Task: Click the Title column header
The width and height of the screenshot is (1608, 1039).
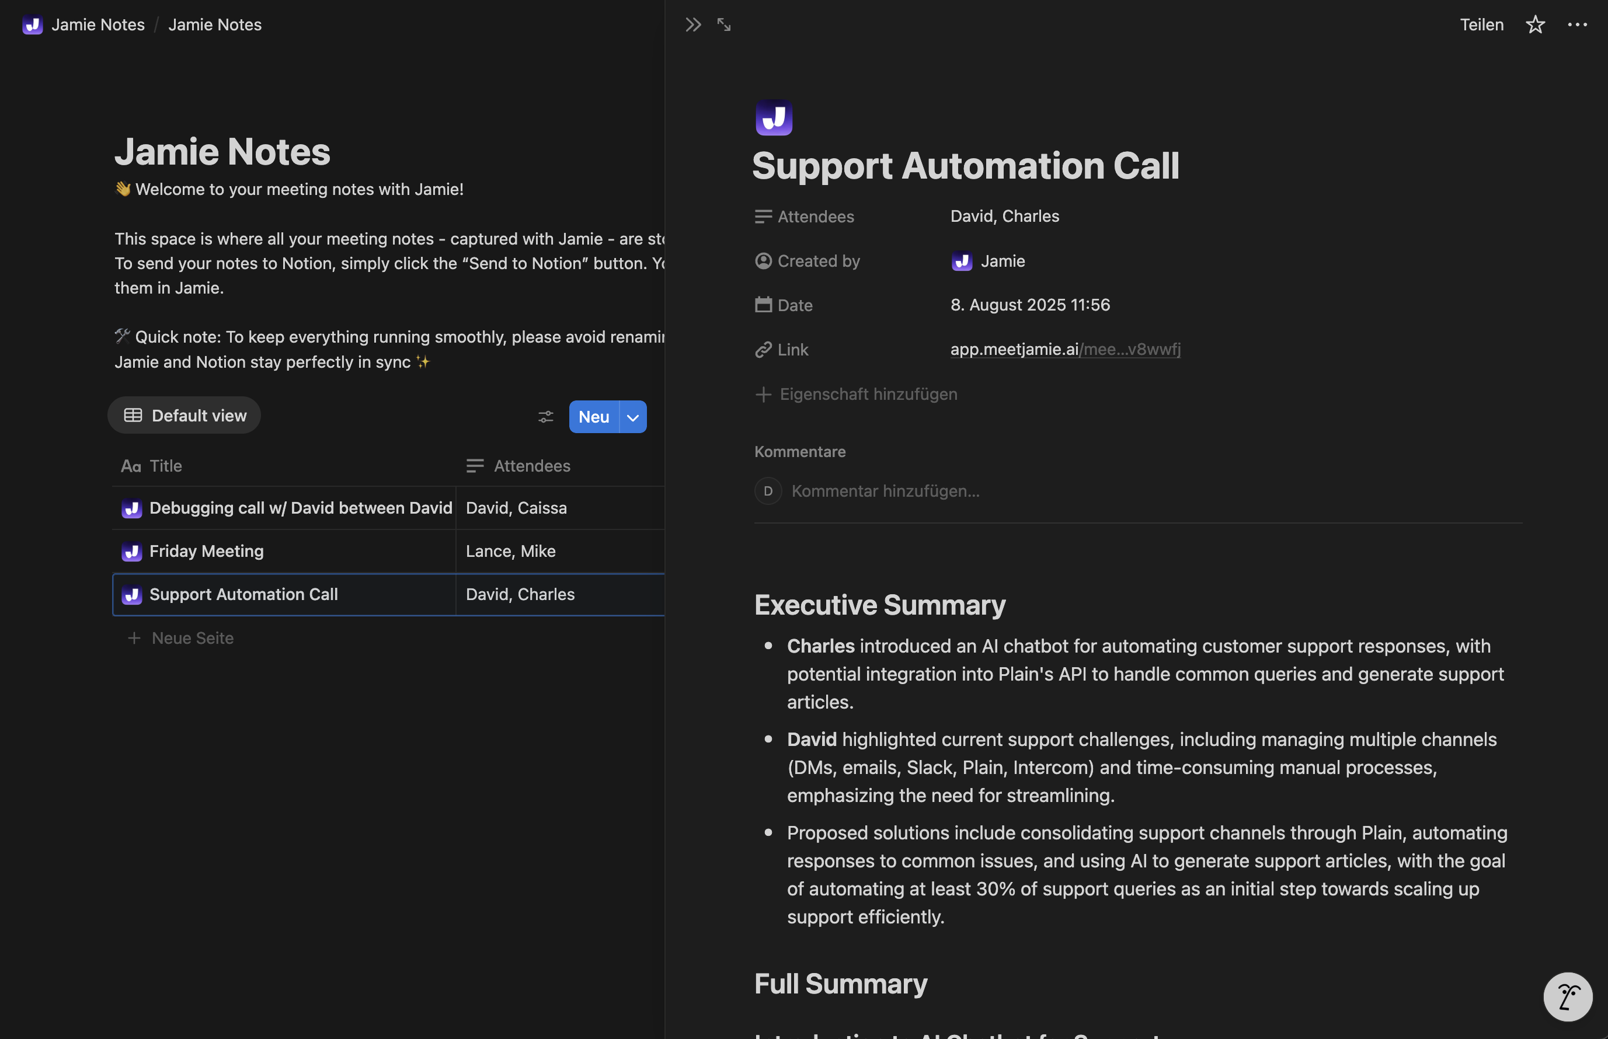Action: (x=283, y=466)
